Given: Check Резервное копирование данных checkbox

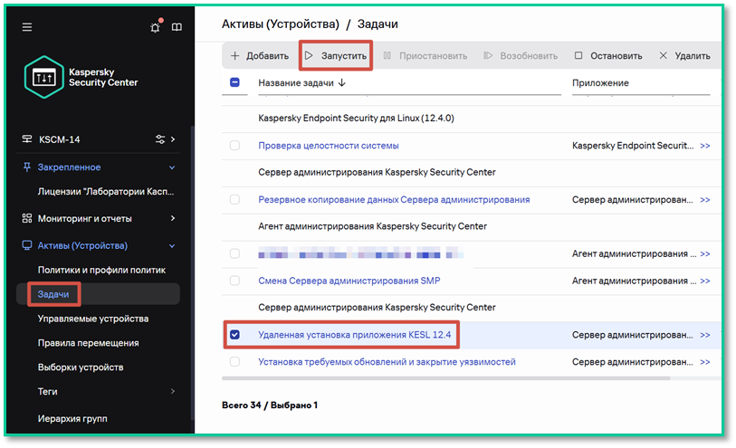Looking at the screenshot, I should point(234,199).
